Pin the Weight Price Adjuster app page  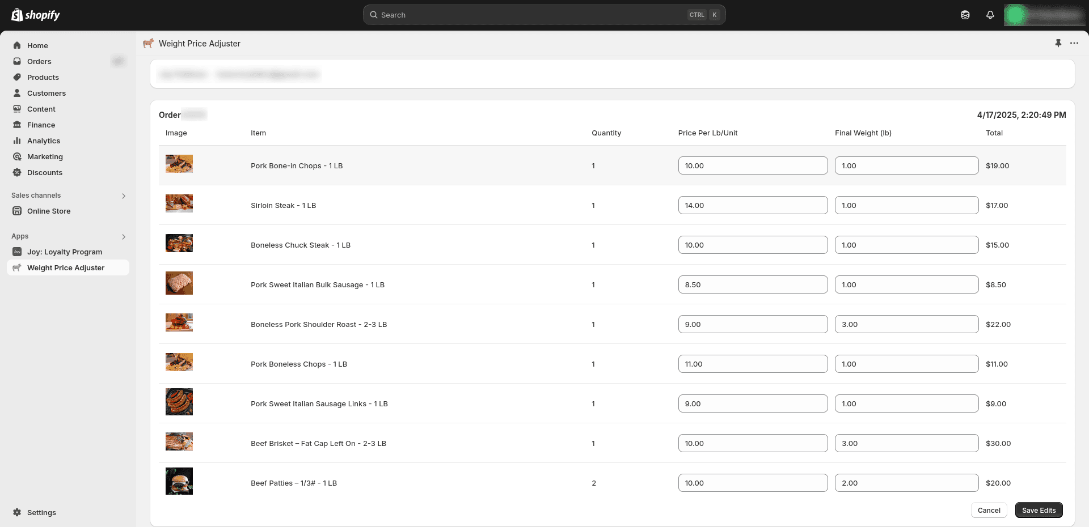pos(1058,43)
